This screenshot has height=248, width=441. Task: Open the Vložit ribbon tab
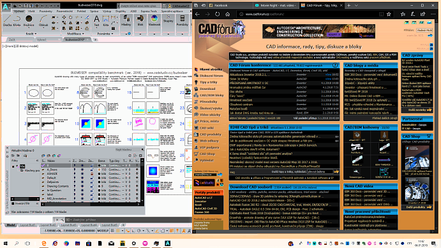click(31, 11)
